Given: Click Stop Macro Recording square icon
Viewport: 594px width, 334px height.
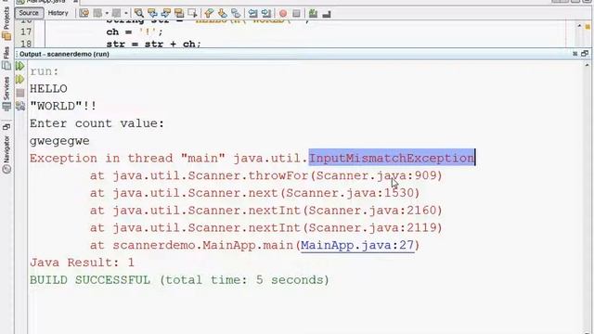Looking at the screenshot, I should 296,14.
